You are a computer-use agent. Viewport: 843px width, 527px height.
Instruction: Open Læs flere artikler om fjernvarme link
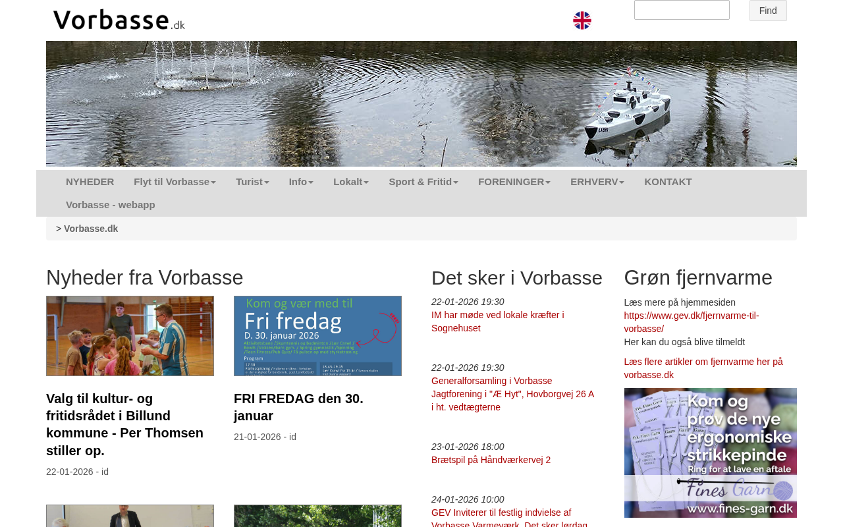(703, 368)
